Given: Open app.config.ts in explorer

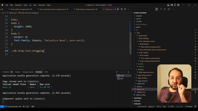Looking at the screenshot, I should pyautogui.click(x=143, y=78).
